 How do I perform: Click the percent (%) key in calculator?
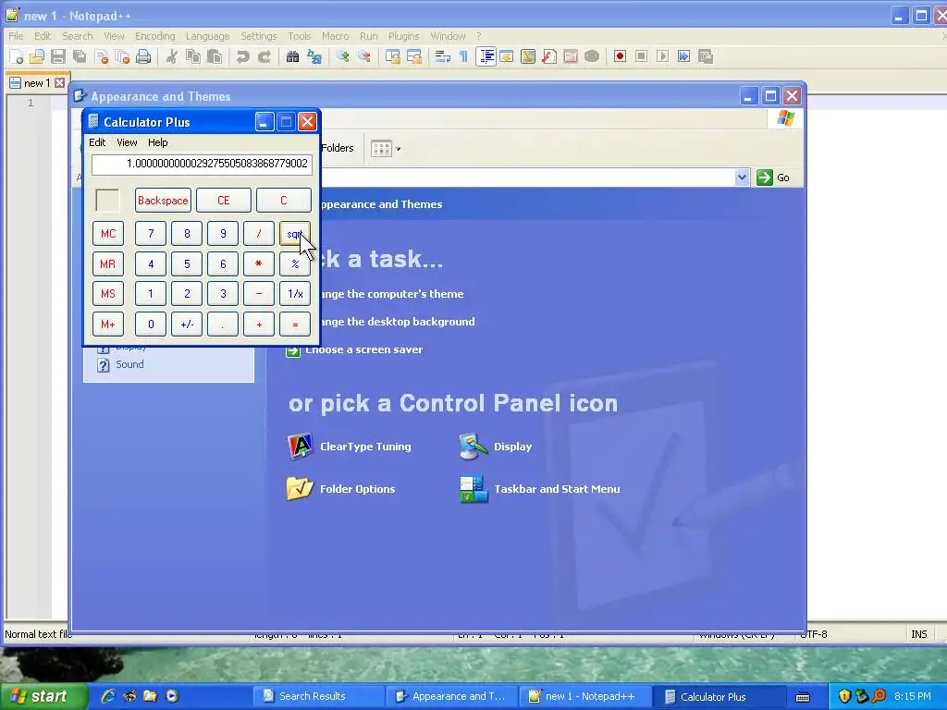(295, 263)
